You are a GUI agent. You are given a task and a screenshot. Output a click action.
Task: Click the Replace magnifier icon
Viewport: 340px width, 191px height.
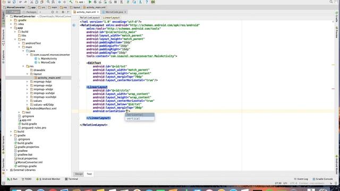[x=53, y=2]
